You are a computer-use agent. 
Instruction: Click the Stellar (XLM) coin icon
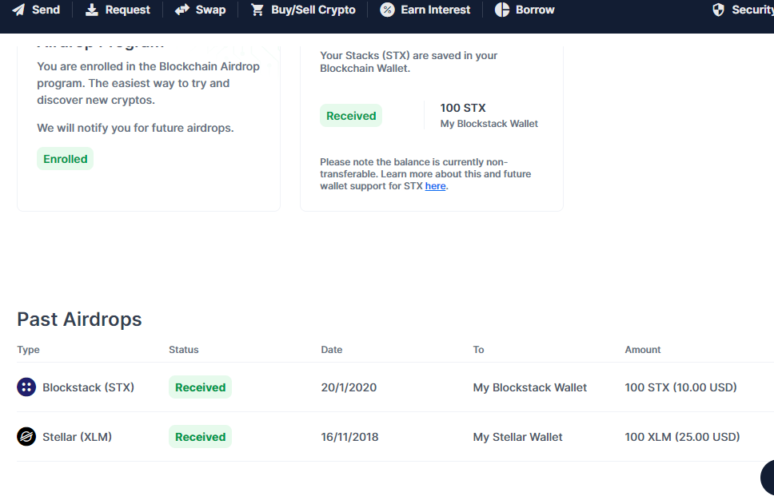(x=26, y=437)
